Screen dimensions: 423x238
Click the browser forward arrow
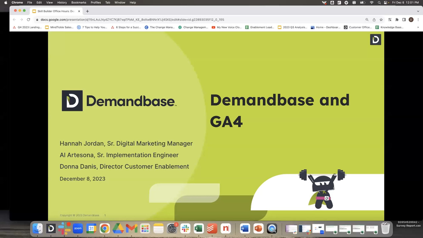click(21, 20)
